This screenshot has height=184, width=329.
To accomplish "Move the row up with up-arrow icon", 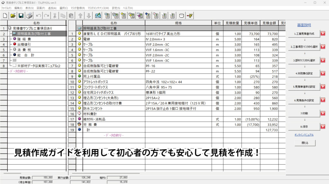I will 80,15.
